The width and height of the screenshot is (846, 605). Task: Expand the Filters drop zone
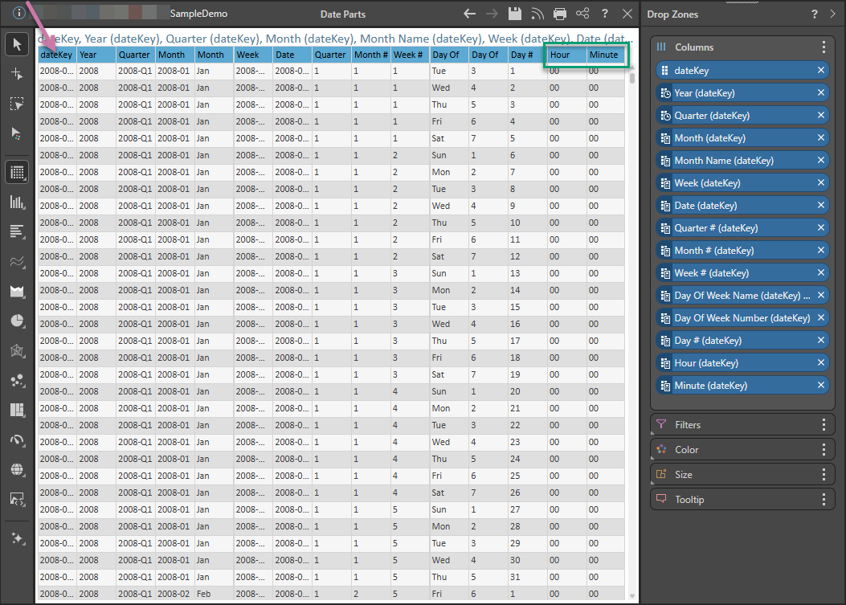pos(687,425)
